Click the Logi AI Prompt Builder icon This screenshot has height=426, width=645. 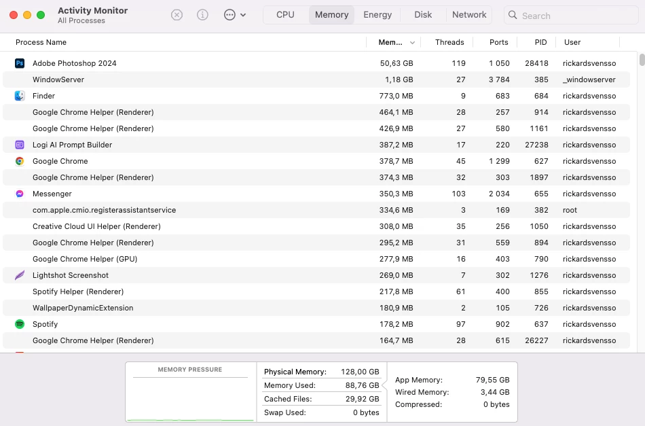[x=19, y=145]
